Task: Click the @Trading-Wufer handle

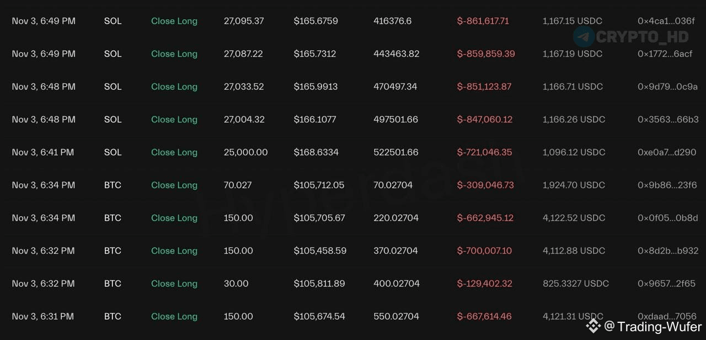Action: click(x=653, y=327)
